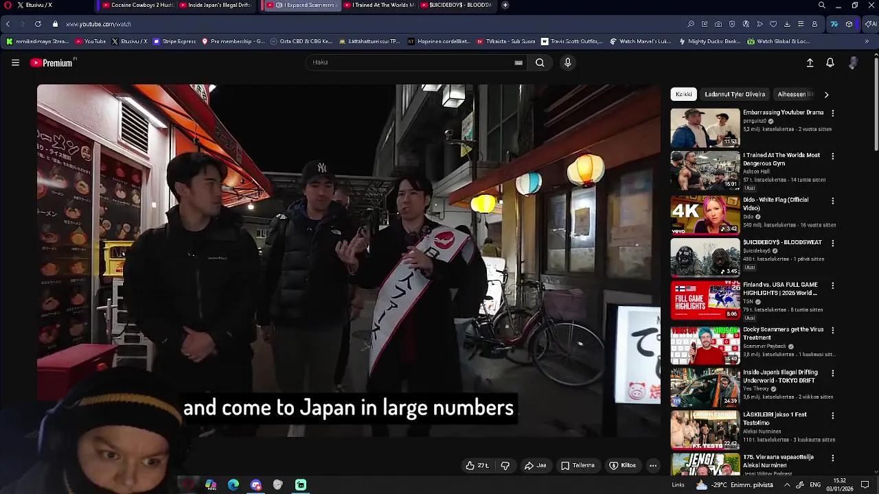
Task: Open Watch Global & Loc... bookmark
Action: [x=779, y=41]
